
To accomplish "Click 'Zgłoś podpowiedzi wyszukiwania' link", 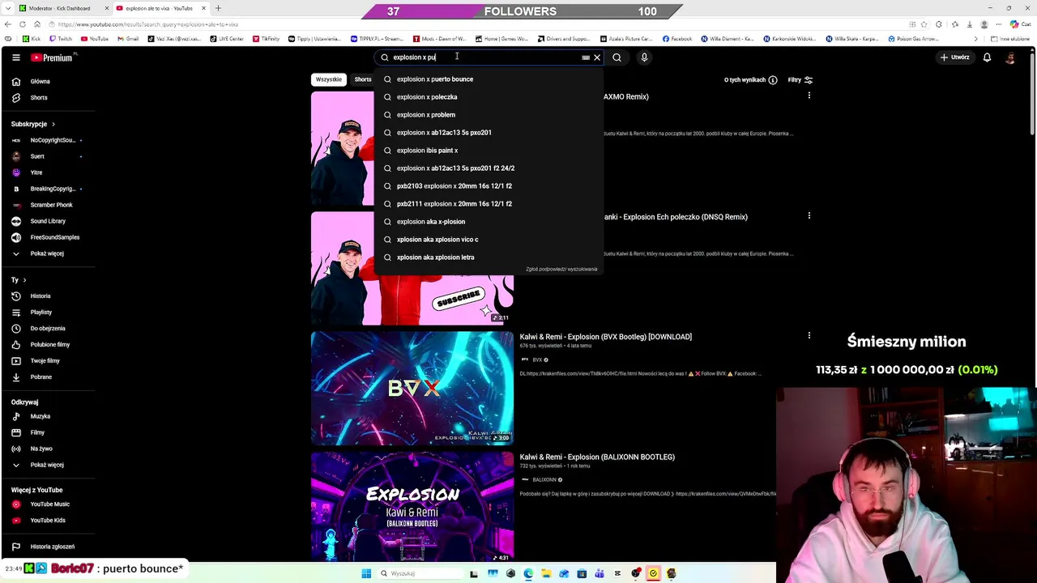I will pyautogui.click(x=561, y=269).
